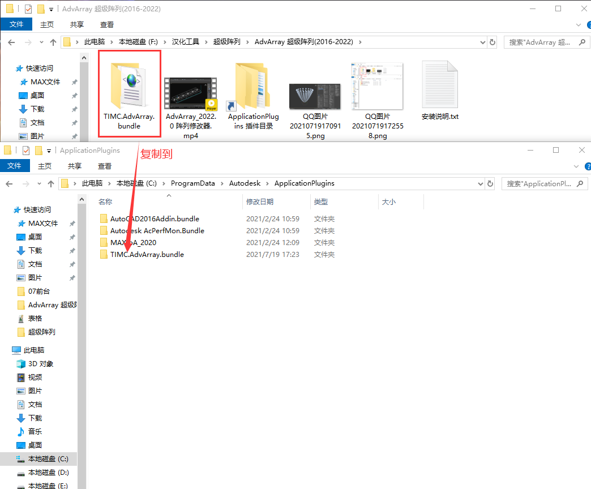Go back in the ApplicationPlugins window

[x=9, y=184]
